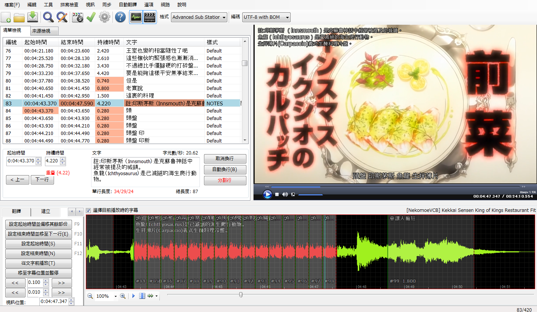Click the 取消換行 button
The image size is (537, 312).
pyautogui.click(x=225, y=159)
